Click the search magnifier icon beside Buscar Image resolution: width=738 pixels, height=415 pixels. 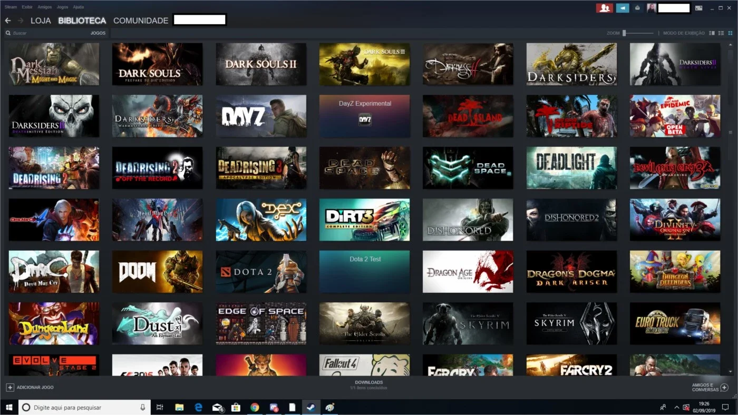point(8,33)
